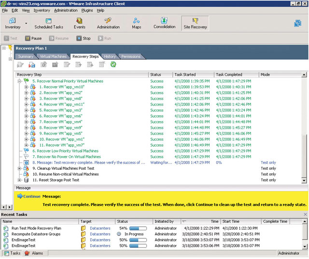Screen dimensions: 309x259
Task: Click the Datacenters target of Recompute Datastore Groups
Action: click(x=100, y=234)
